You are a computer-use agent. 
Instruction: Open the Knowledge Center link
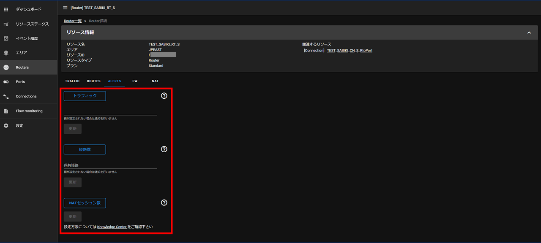click(x=112, y=227)
